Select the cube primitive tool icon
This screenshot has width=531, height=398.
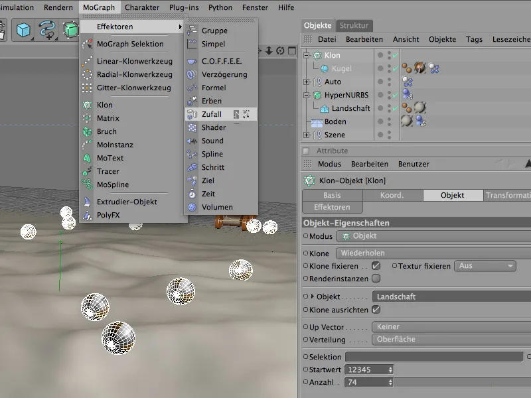coord(23,30)
